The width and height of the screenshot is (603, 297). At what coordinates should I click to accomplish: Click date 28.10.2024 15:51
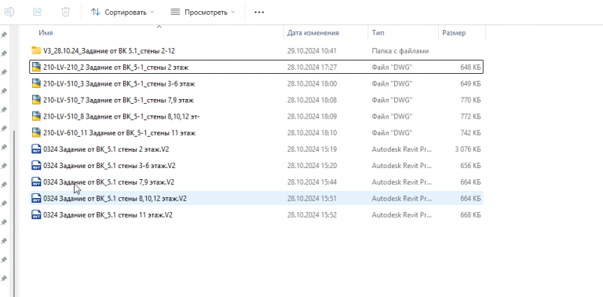[312, 199]
